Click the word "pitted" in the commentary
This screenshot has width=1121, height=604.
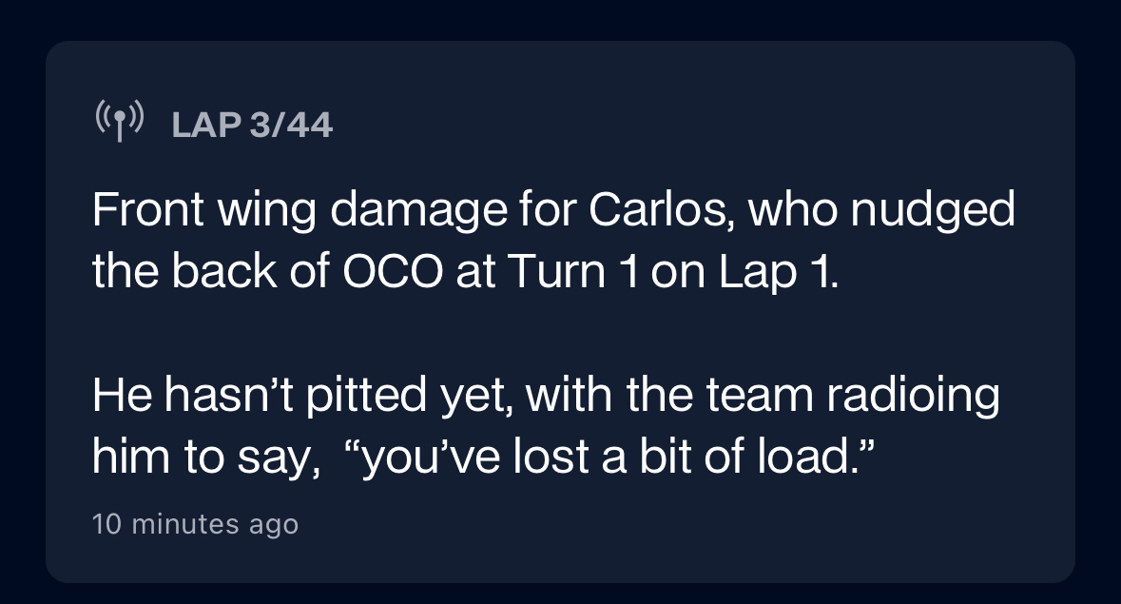(366, 396)
